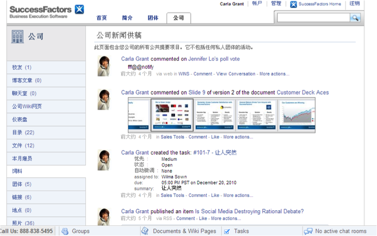Screen dimensions: 377x236
Task: Switch to the 团体 tab
Action: (x=153, y=18)
